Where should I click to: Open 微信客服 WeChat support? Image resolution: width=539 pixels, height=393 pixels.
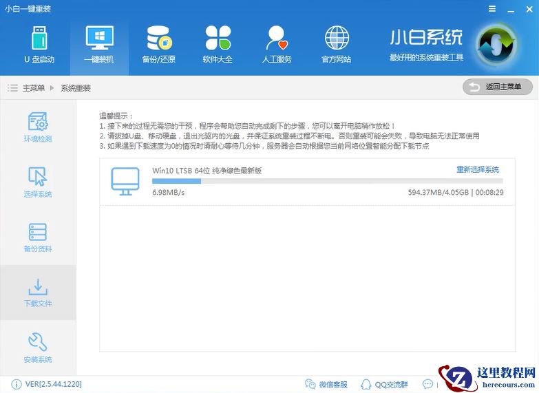[x=326, y=385]
